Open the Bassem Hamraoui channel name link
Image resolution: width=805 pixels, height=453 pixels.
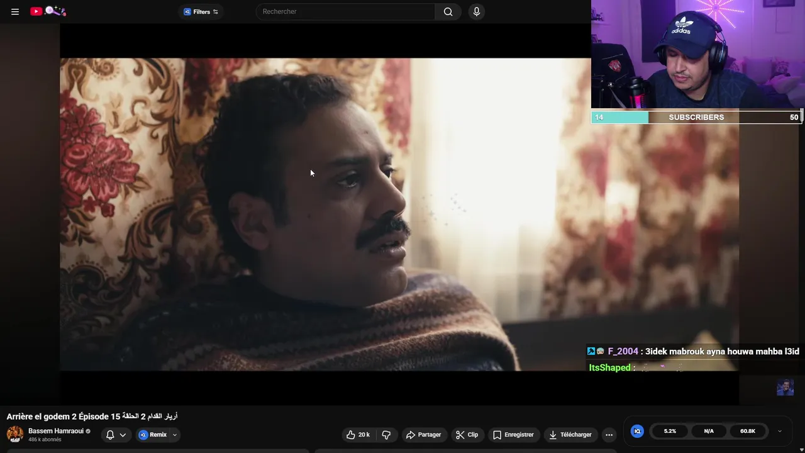56,431
